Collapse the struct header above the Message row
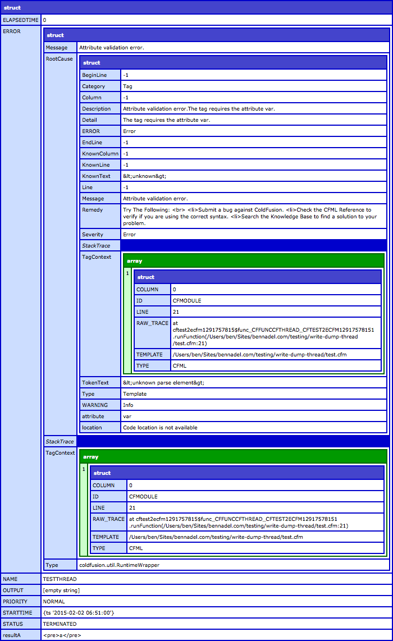 [x=216, y=35]
